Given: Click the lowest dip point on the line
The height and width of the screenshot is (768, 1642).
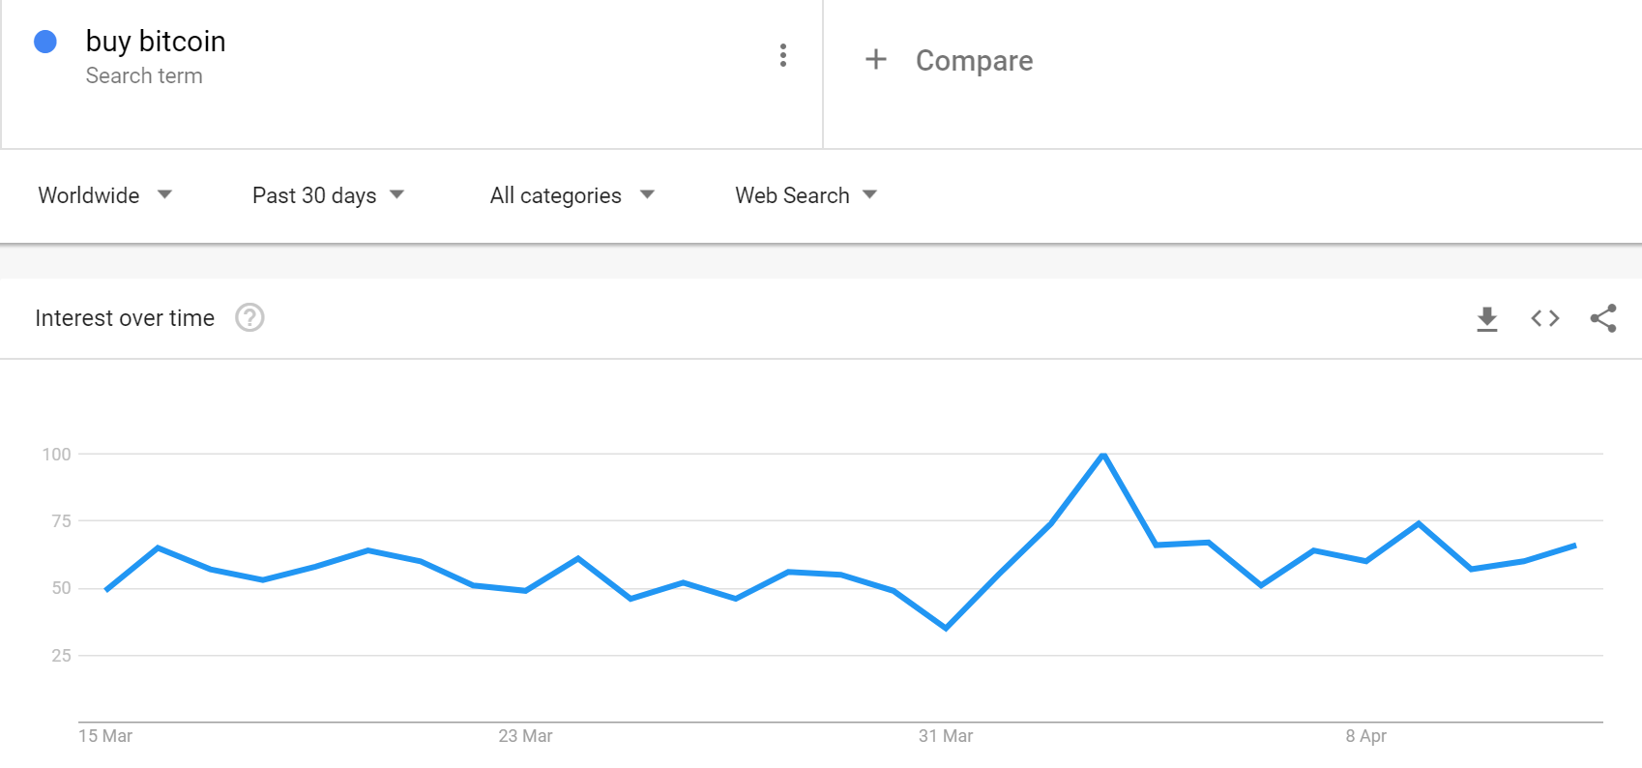Looking at the screenshot, I should click(946, 629).
